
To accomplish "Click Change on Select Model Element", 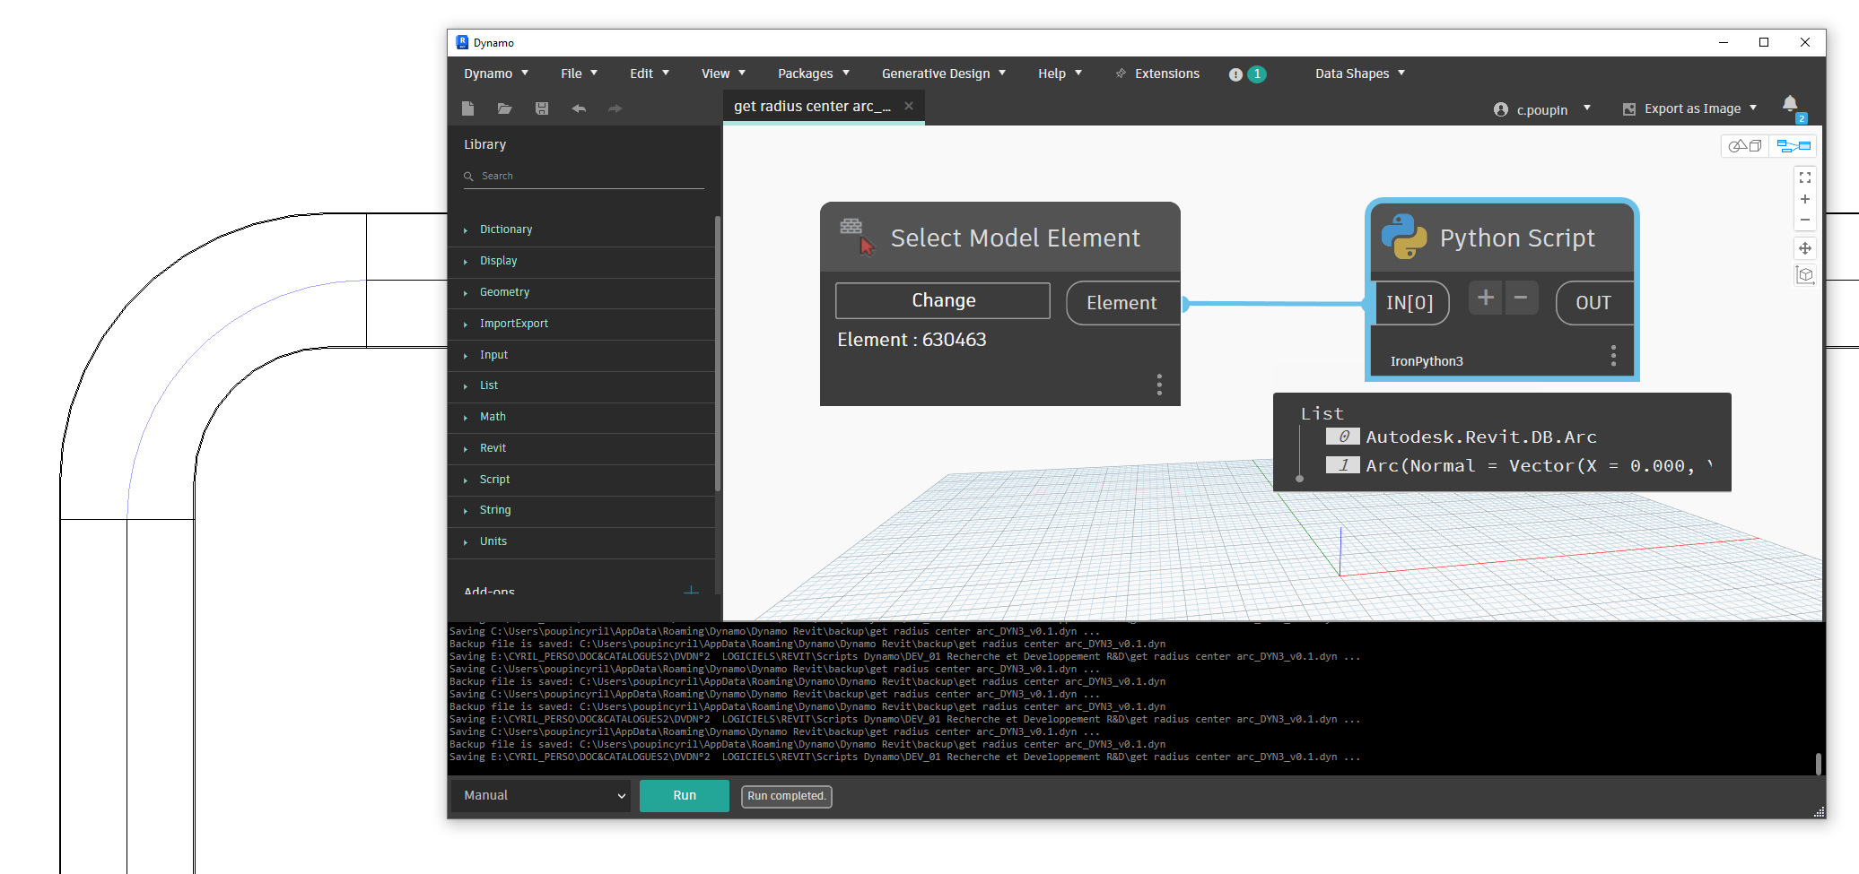I will pos(942,300).
